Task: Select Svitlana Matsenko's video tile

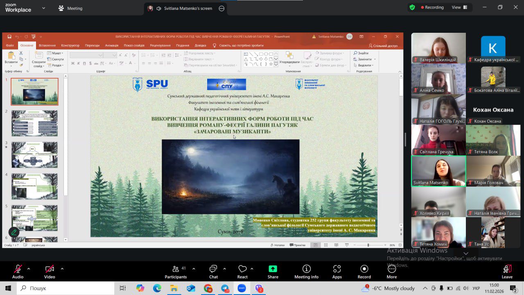Action: (x=438, y=171)
